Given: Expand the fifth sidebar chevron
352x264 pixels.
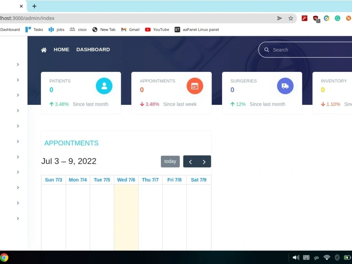Looking at the screenshot, I should click(x=18, y=126).
